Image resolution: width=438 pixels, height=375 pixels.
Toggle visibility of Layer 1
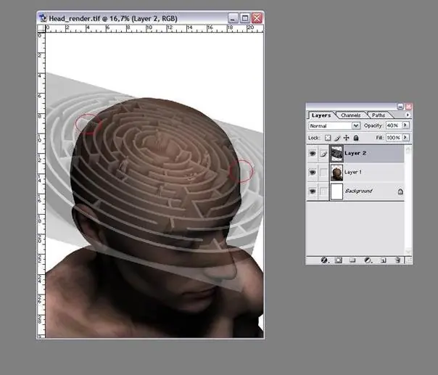313,173
